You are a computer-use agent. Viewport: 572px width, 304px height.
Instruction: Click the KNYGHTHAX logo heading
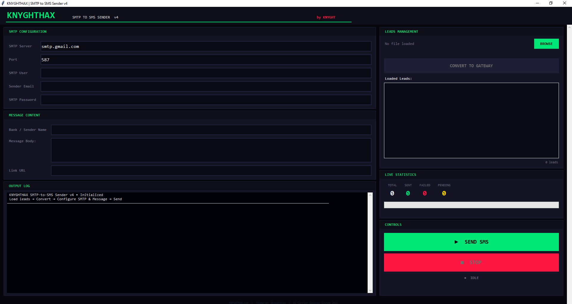click(31, 15)
